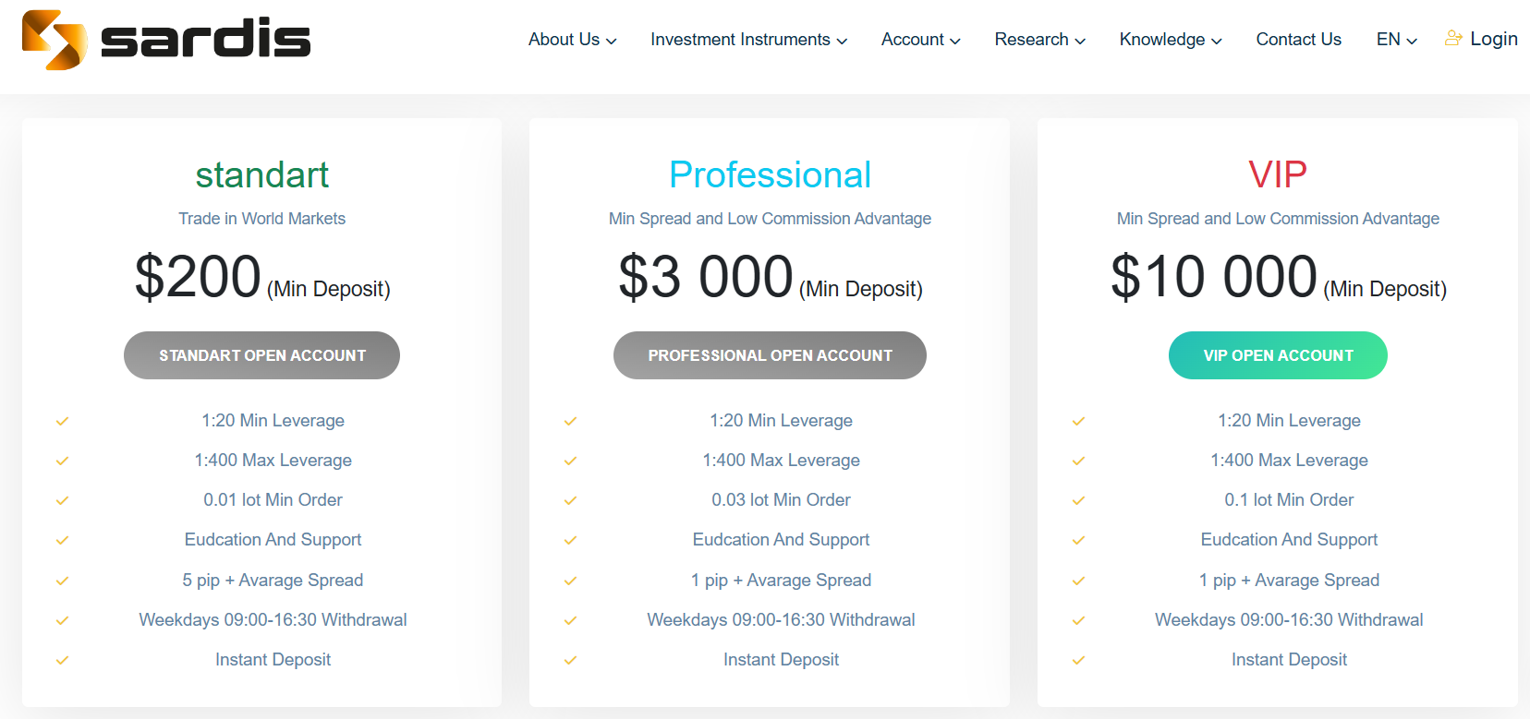Image resolution: width=1530 pixels, height=719 pixels.
Task: Click the Login user icon
Action: click(1453, 39)
